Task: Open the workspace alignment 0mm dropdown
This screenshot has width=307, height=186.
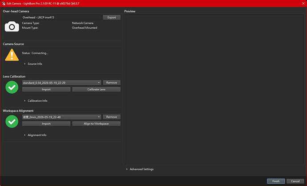Action: (61, 117)
